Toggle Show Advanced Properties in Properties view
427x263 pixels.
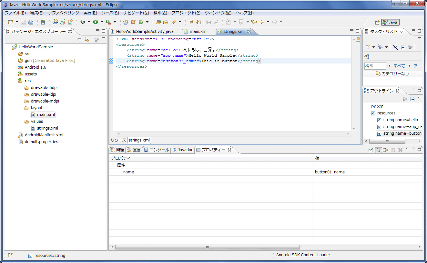point(386,150)
